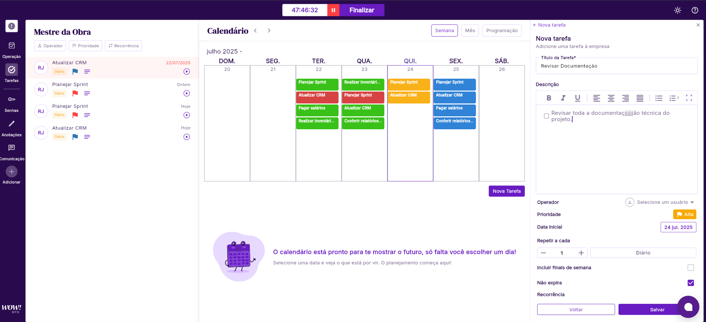Click the Bold formatting icon
This screenshot has height=322, width=706.
click(549, 98)
